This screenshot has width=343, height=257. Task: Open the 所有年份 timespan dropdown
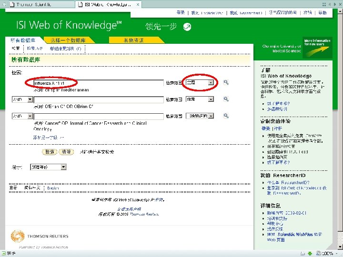[x=63, y=167]
